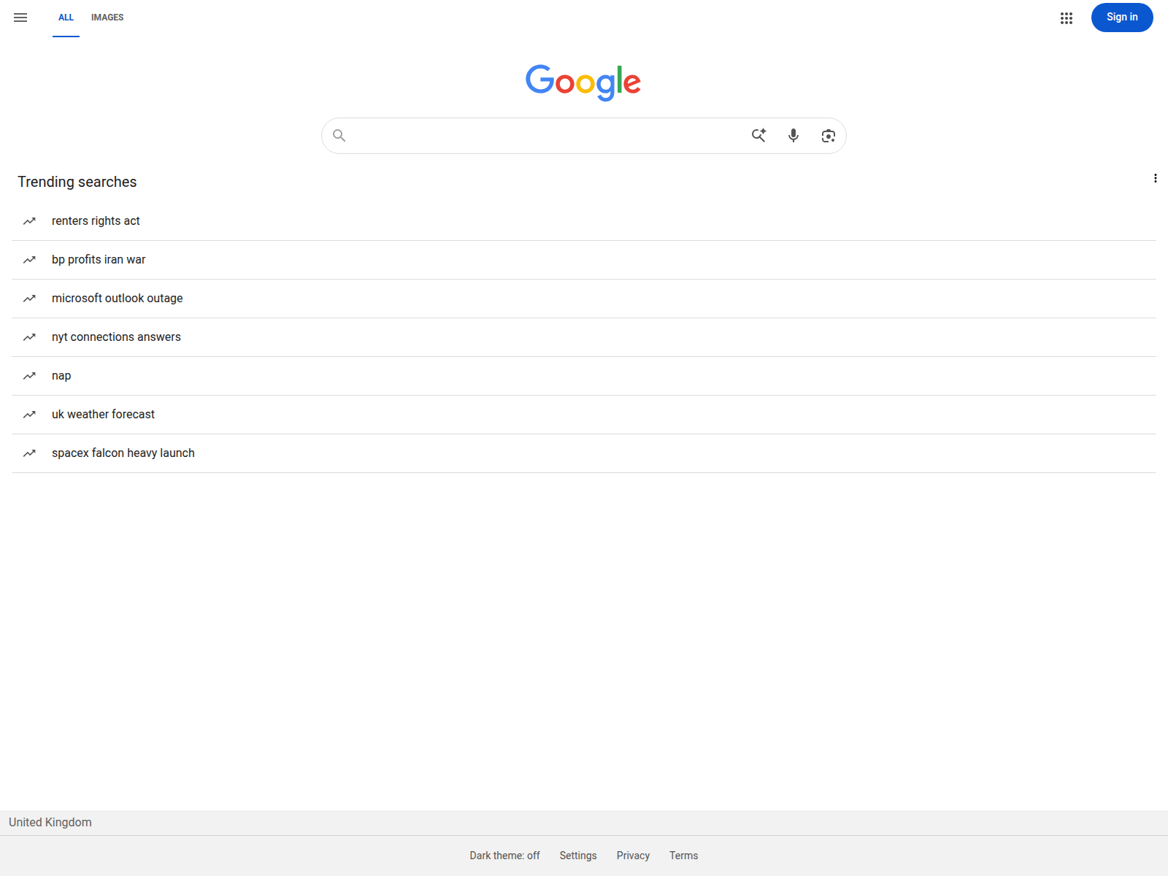
Task: Switch to the IMAGES tab
Action: pyautogui.click(x=107, y=18)
